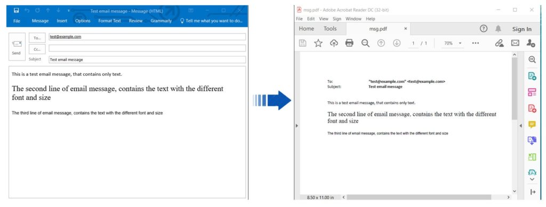Screen dimensions: 546x207
Task: Open the Insert ribbon tab
Action: click(x=62, y=21)
